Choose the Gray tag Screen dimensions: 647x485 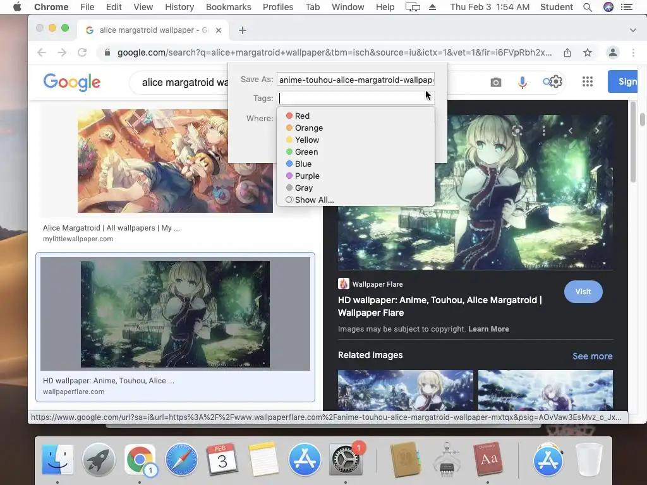[x=356, y=188]
